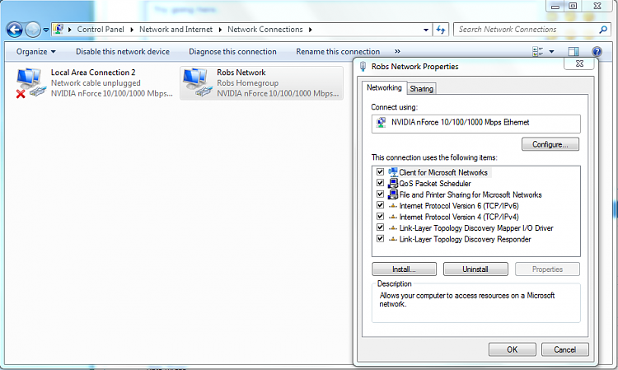Click the address bar network icon
The width and height of the screenshot is (618, 370).
pyautogui.click(x=59, y=29)
